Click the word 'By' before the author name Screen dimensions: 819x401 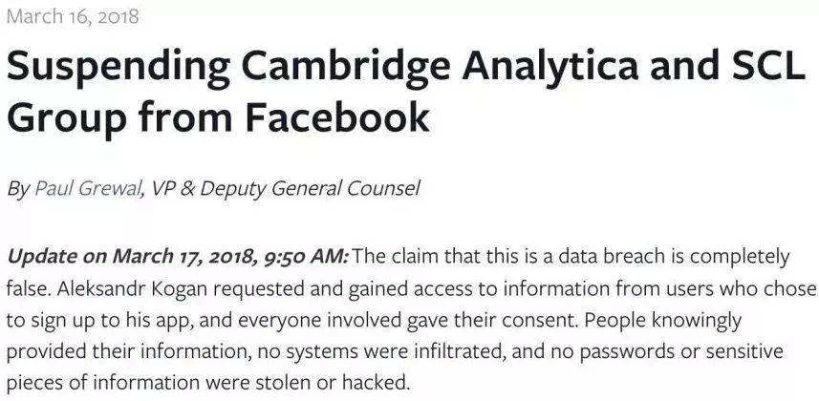tap(18, 189)
